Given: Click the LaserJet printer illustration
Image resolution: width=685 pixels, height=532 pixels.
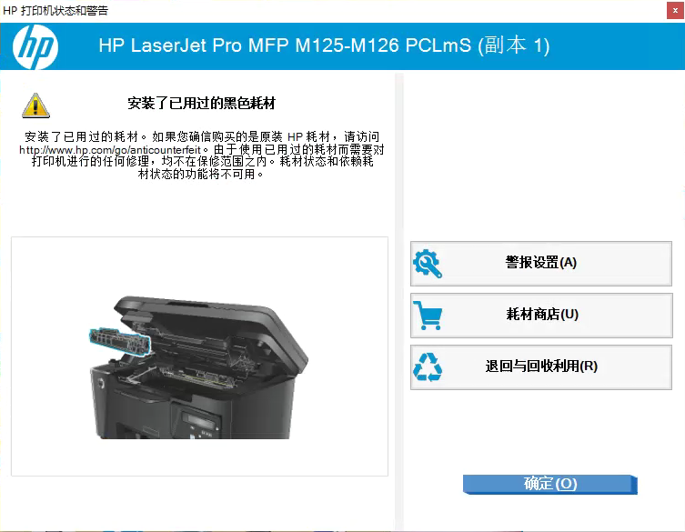Looking at the screenshot, I should point(199,366).
